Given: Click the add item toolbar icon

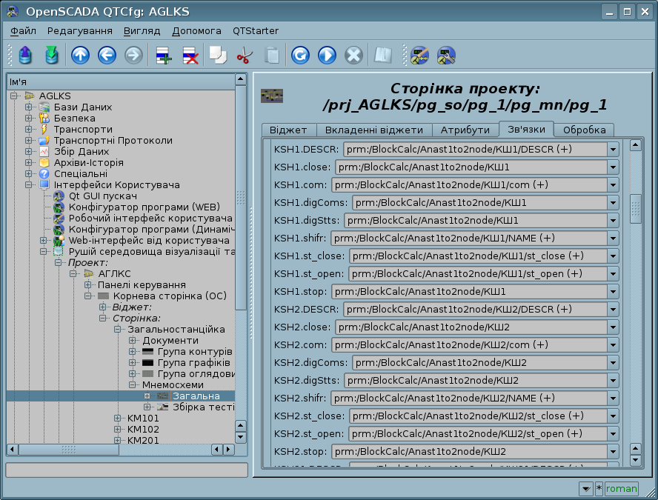Looking at the screenshot, I should coord(162,55).
